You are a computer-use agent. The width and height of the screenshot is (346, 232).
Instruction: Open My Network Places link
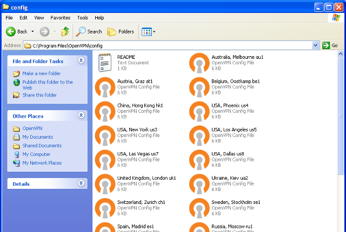[x=42, y=163]
